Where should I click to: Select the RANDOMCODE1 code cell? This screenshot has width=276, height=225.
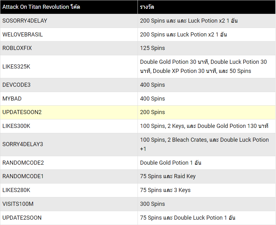(69, 176)
